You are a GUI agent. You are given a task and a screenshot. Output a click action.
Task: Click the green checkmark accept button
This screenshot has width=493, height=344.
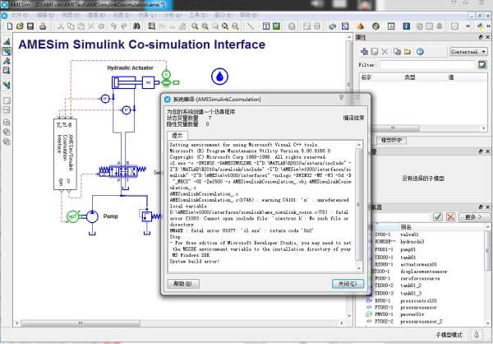pos(438,216)
